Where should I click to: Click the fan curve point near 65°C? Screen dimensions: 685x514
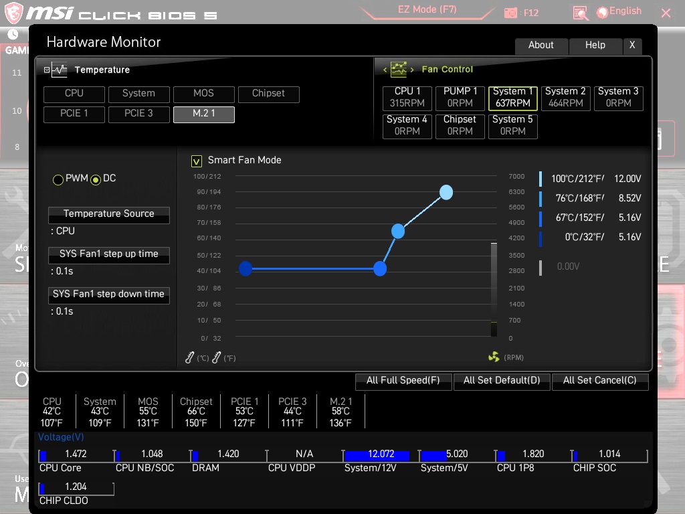(398, 231)
